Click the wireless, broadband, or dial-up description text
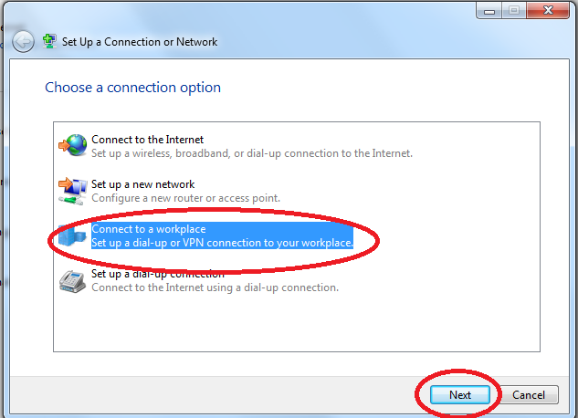Viewport: 578px width, 418px height. 251,153
